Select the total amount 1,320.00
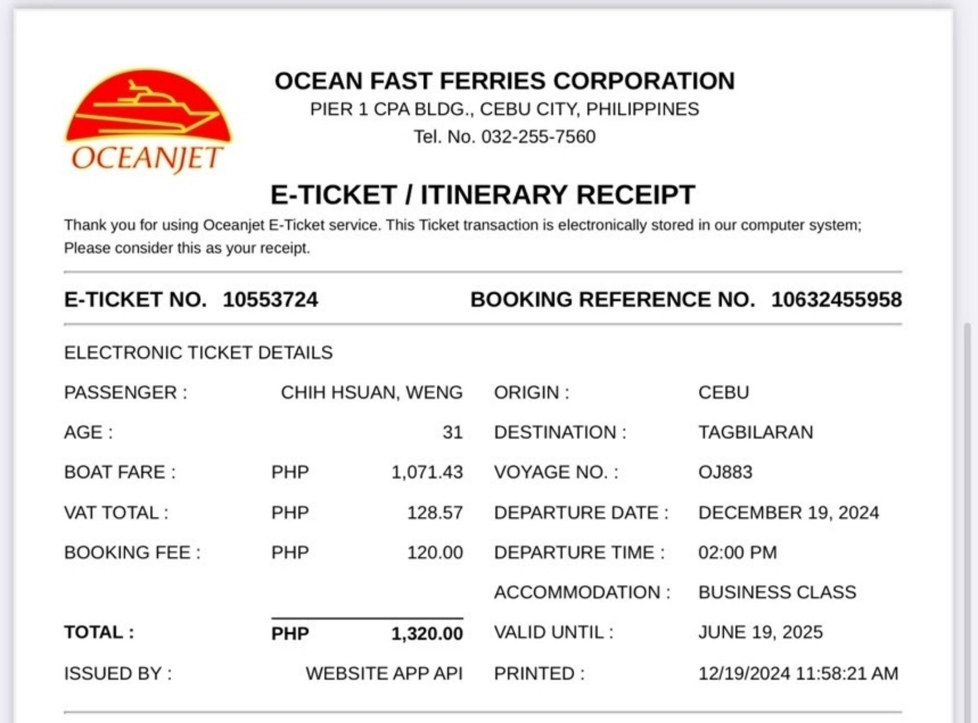Screen dimensions: 978x723 [x=427, y=634]
